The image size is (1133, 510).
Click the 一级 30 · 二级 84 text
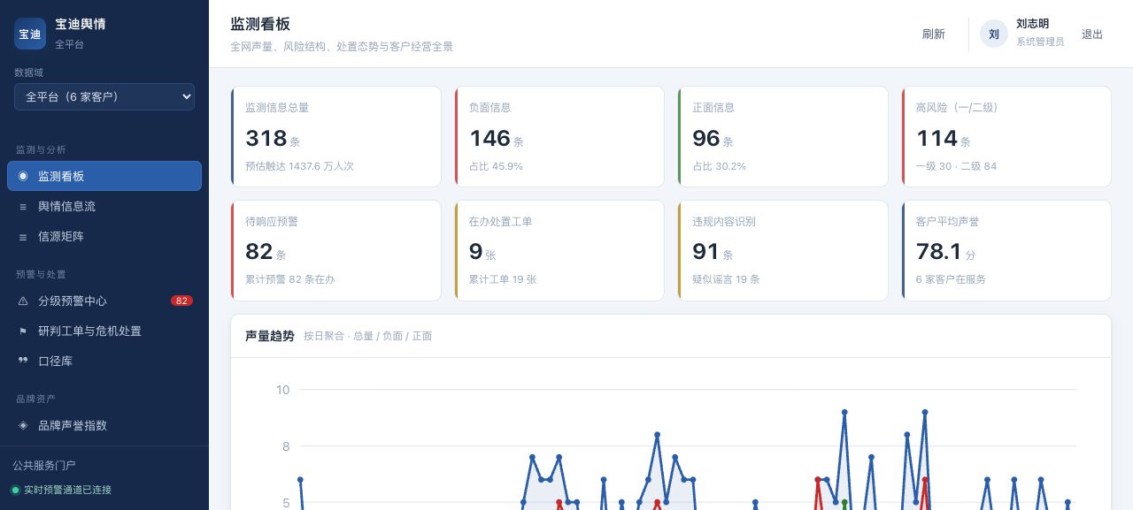[957, 166]
